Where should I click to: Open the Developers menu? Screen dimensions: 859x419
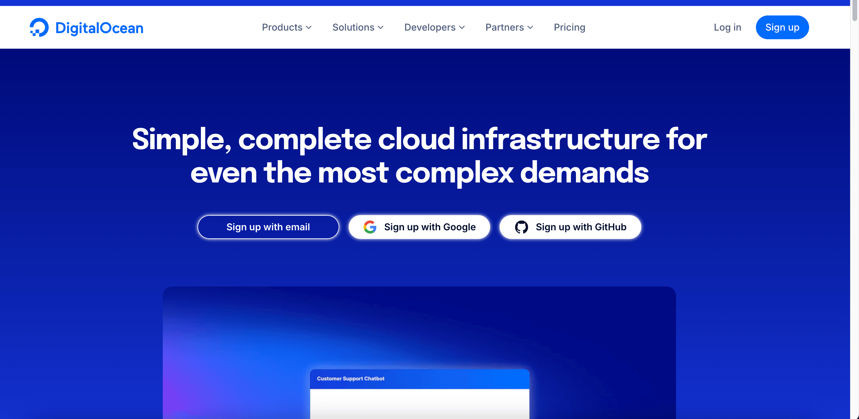pos(435,27)
